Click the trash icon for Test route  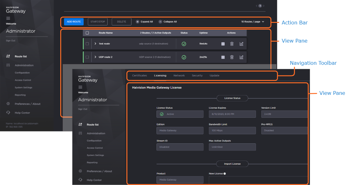232,44
